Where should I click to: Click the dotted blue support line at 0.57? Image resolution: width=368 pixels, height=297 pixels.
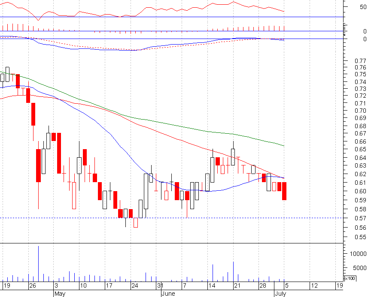[x=171, y=218]
